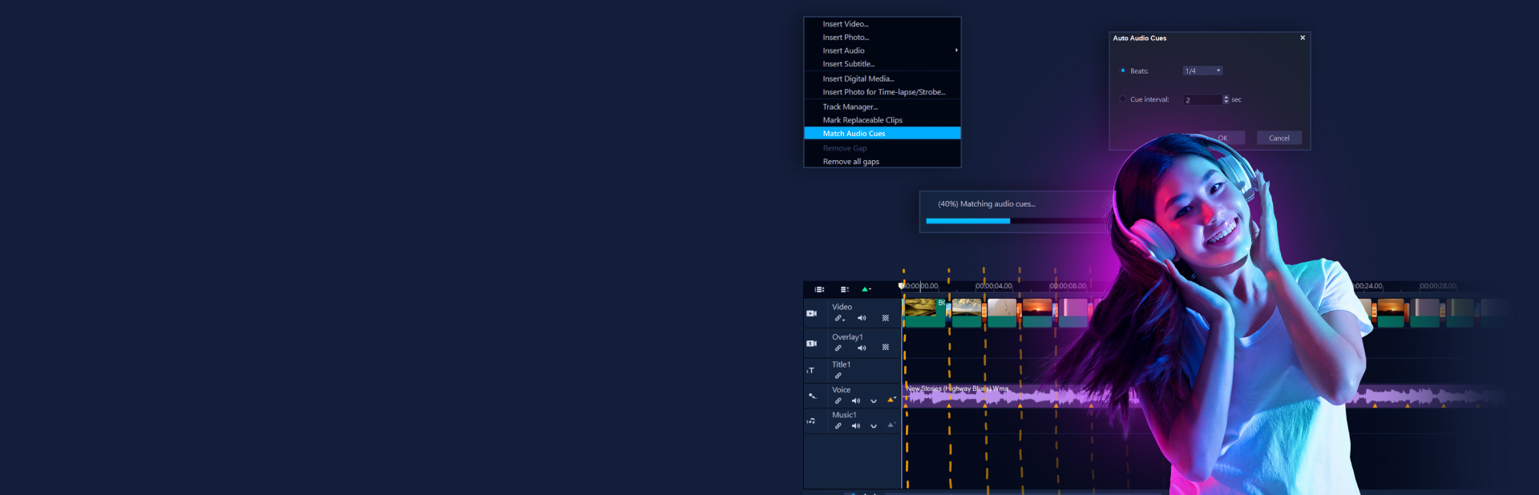Click the 00:00:04.00 ruler mark
This screenshot has height=495, width=1539.
[x=994, y=286]
